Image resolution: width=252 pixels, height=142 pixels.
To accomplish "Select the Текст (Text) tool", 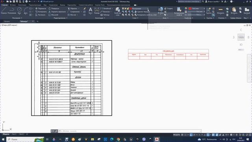I will click(x=91, y=11).
